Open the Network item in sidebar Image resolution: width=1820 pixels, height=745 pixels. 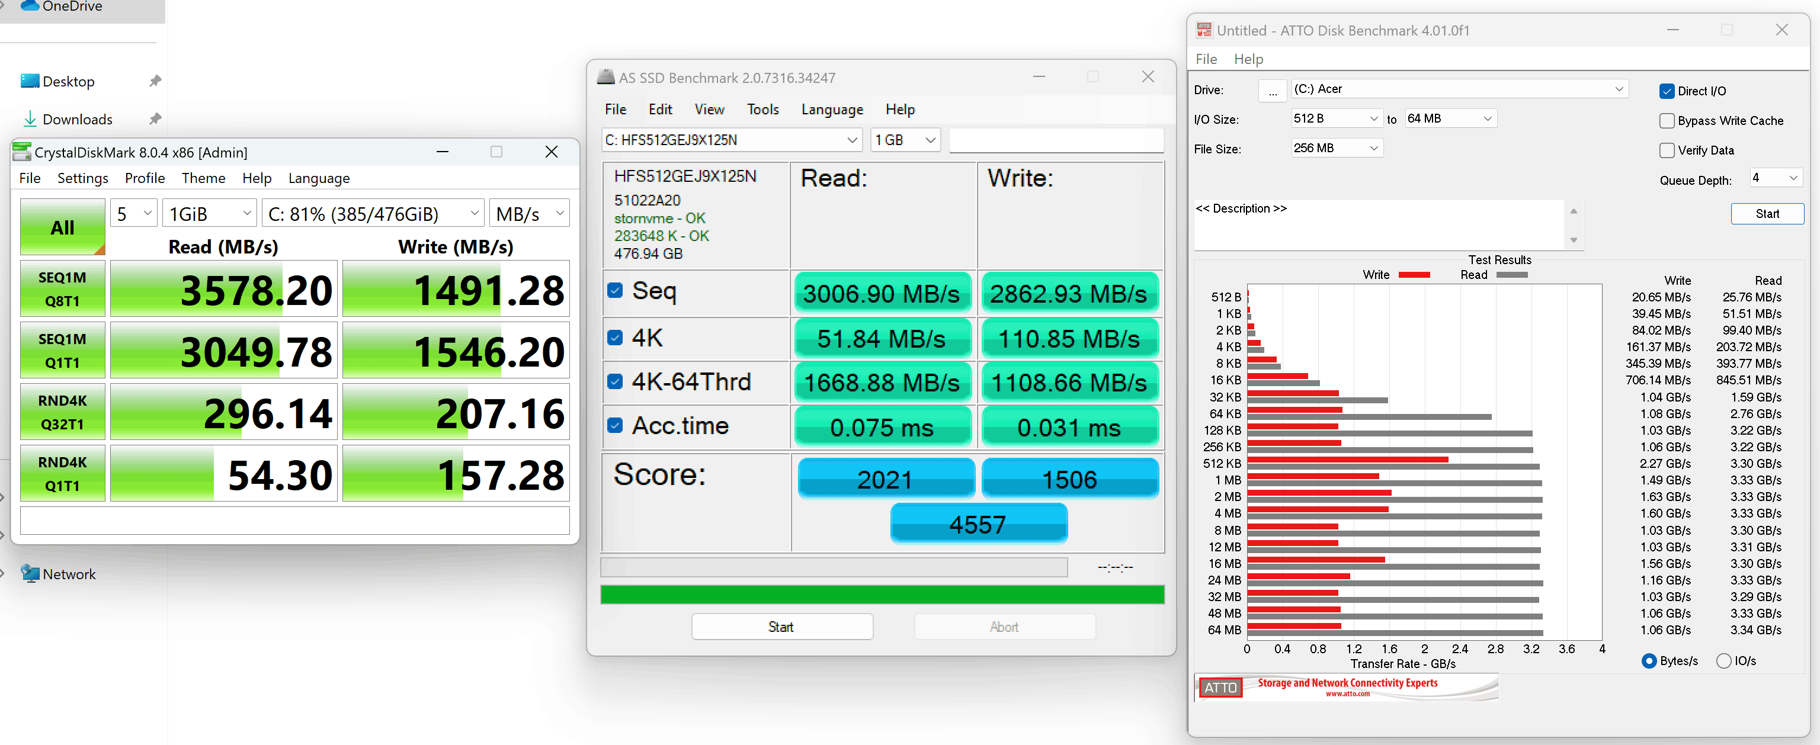(59, 574)
